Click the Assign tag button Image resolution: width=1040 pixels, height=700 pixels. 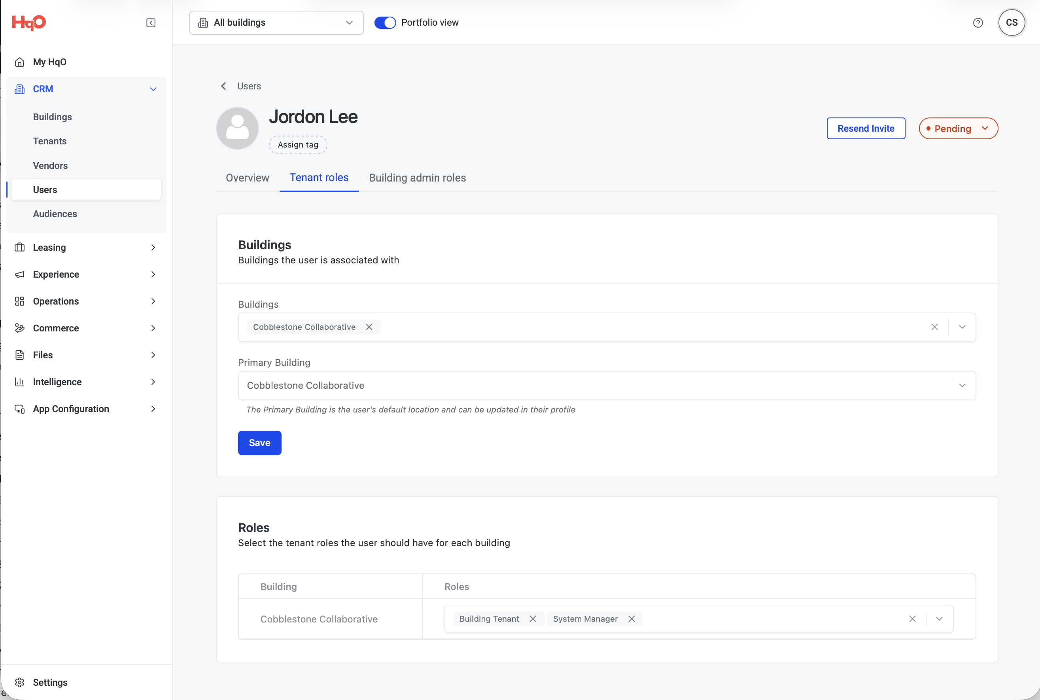298,145
